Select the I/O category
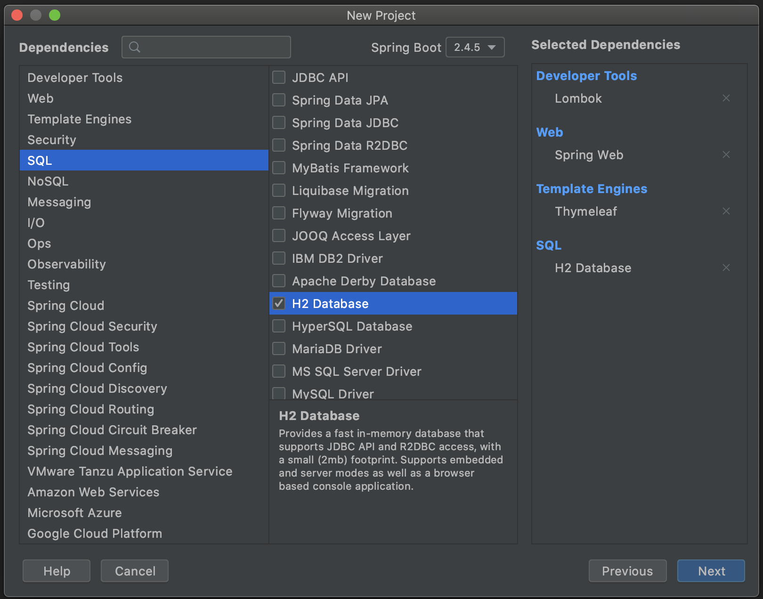This screenshot has width=763, height=599. (x=144, y=223)
